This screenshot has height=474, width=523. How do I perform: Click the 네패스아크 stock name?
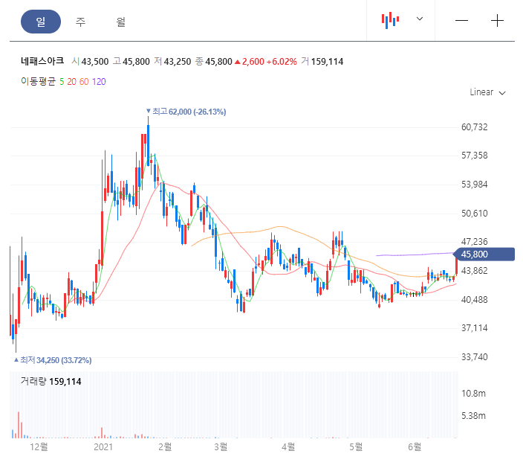point(42,61)
